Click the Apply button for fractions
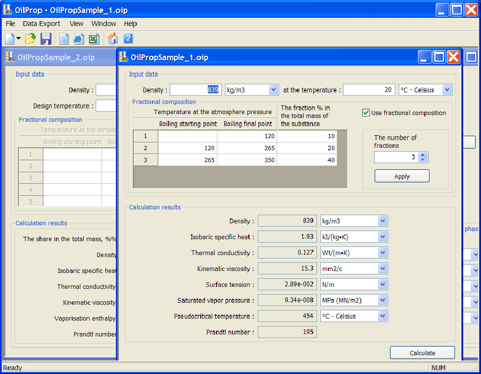The width and height of the screenshot is (481, 374). (402, 176)
